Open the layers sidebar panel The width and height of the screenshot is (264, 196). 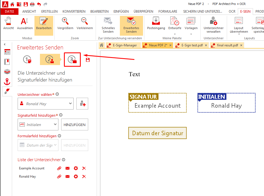(7, 72)
